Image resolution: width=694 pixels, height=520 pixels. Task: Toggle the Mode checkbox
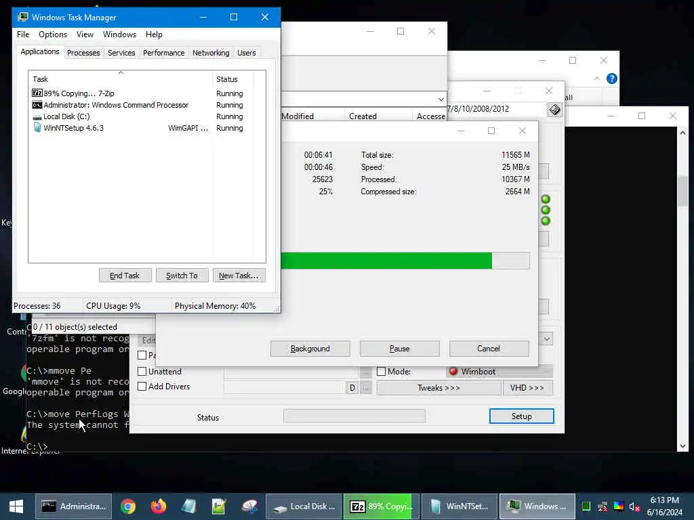pyautogui.click(x=381, y=372)
